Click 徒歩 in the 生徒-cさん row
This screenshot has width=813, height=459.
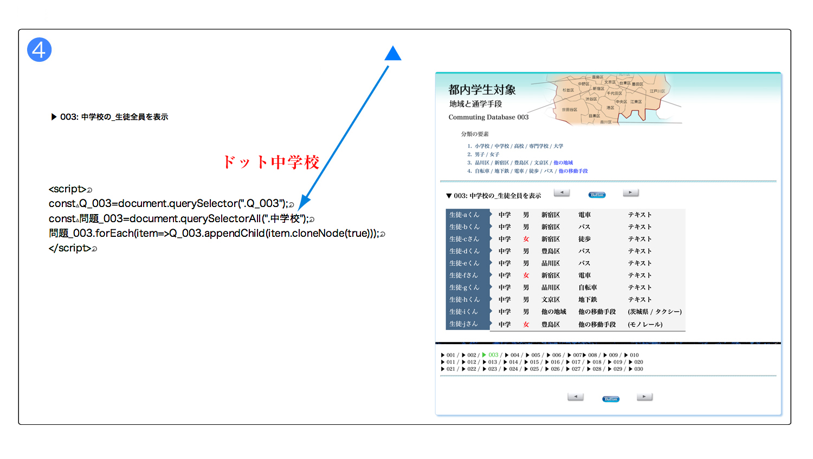point(584,239)
